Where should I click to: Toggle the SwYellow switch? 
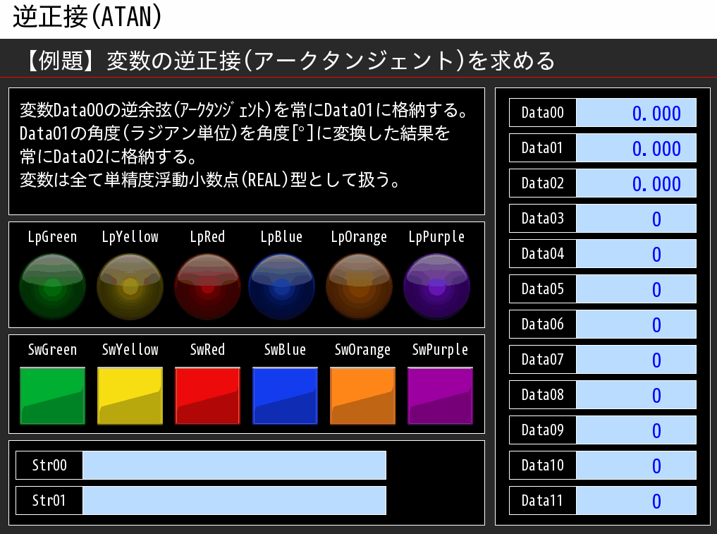(x=130, y=396)
